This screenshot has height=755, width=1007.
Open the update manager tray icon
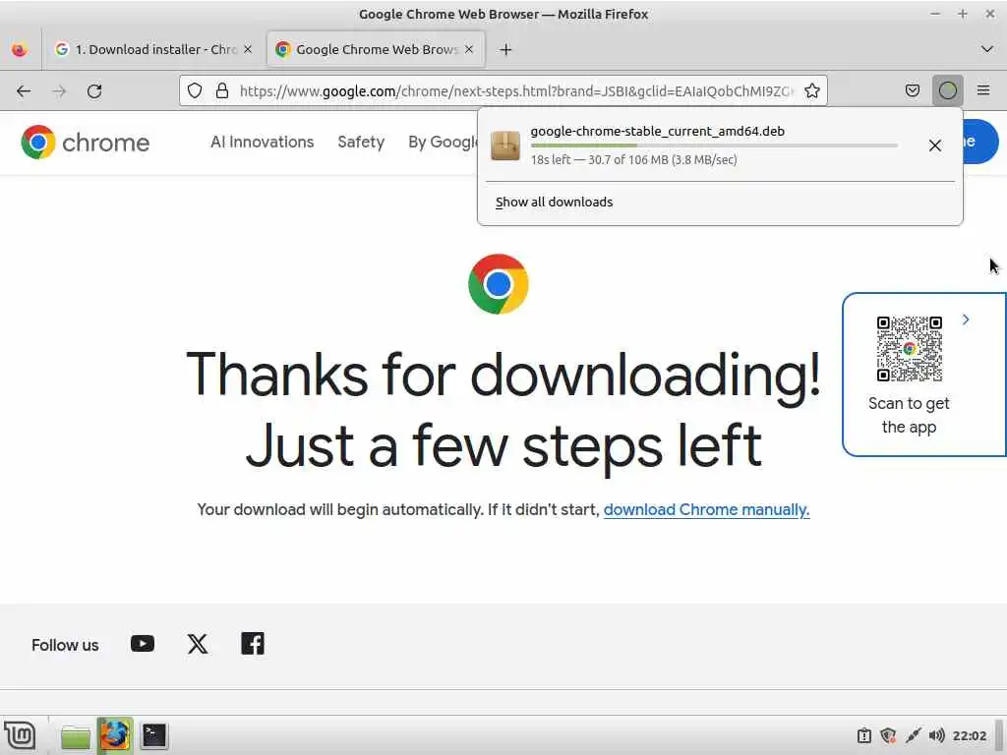click(863, 735)
